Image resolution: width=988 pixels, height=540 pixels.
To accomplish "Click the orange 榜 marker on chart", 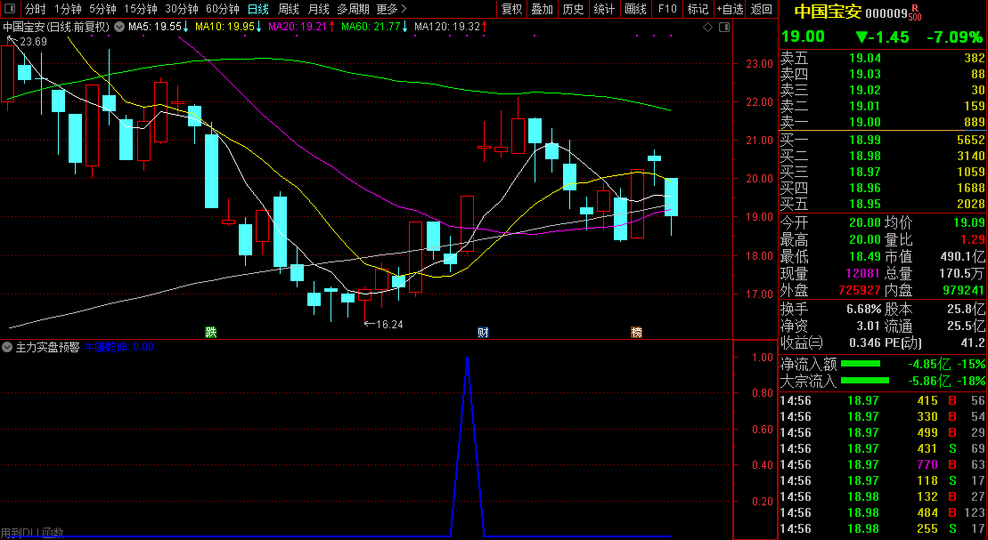I will click(636, 333).
